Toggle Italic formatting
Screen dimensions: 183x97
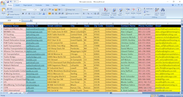click(26, 14)
